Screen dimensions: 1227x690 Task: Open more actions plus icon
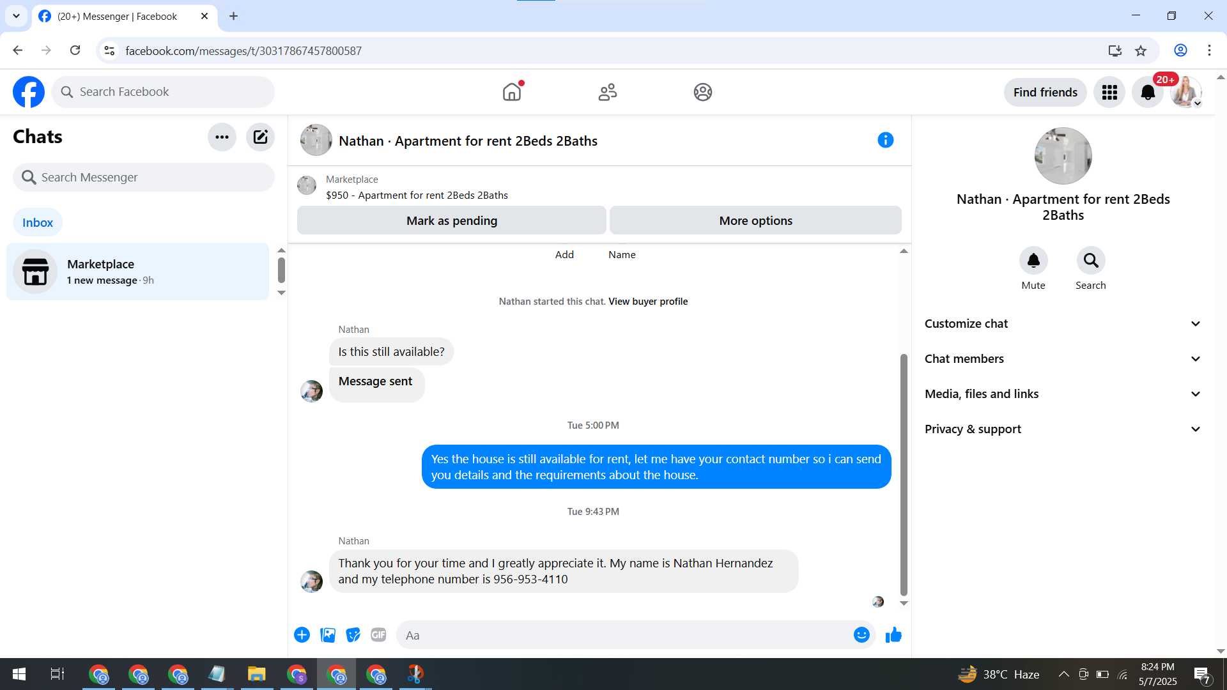tap(302, 635)
